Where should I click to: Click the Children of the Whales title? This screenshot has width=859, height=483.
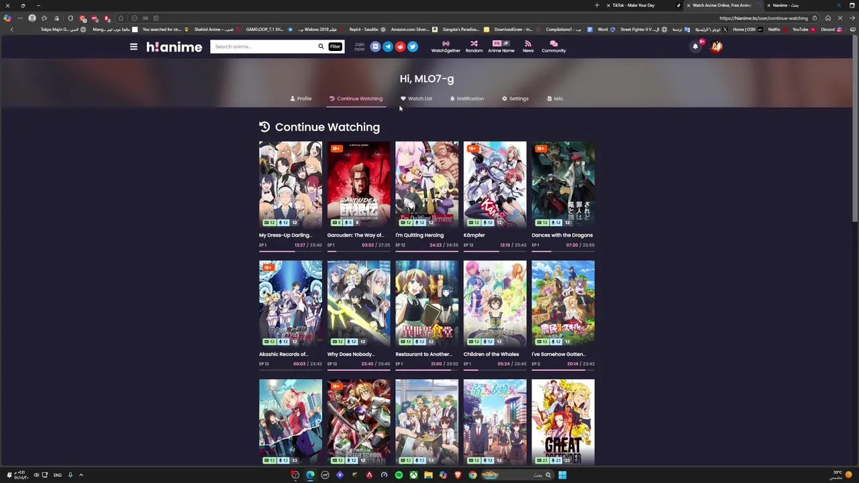(491, 354)
